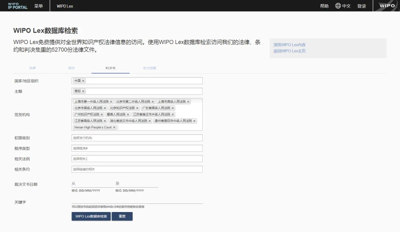
Task: Open the WIPO IP Portal logo link
Action: tap(18, 6)
